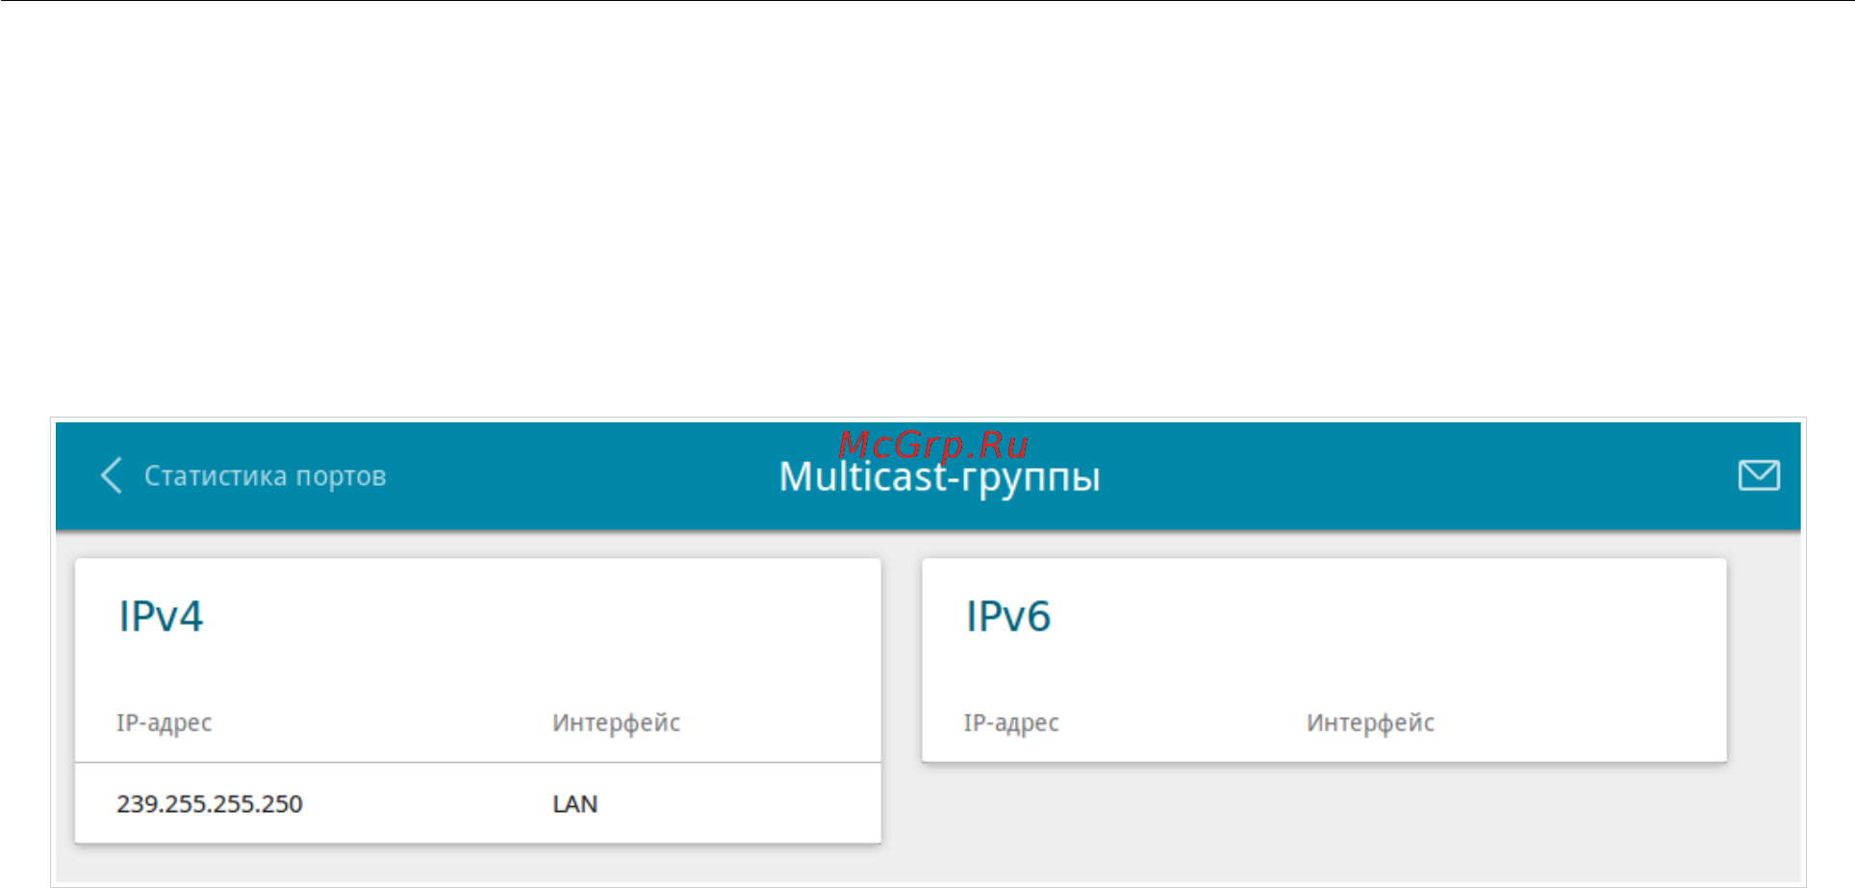This screenshot has height=888, width=1855.
Task: Click IP-адрес column header in IPv4
Action: (x=165, y=723)
